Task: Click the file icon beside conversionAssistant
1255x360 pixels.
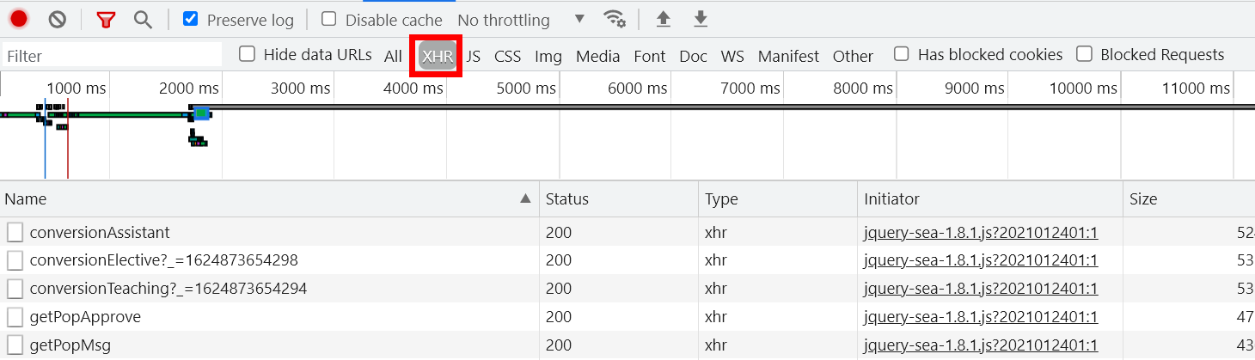Action: coord(15,233)
